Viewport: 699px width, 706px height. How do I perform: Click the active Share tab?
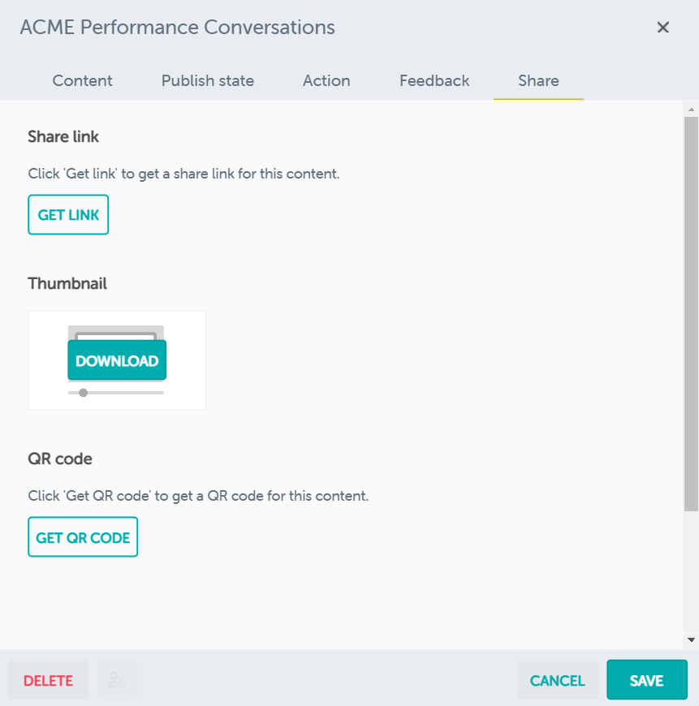click(x=538, y=81)
